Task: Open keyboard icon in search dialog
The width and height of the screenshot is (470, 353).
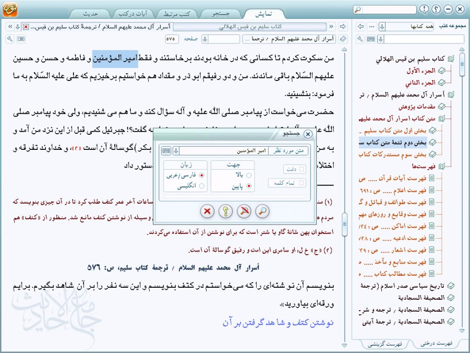Action: [x=166, y=151]
